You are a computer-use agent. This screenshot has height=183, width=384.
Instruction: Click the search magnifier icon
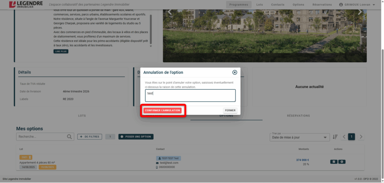click(69, 137)
